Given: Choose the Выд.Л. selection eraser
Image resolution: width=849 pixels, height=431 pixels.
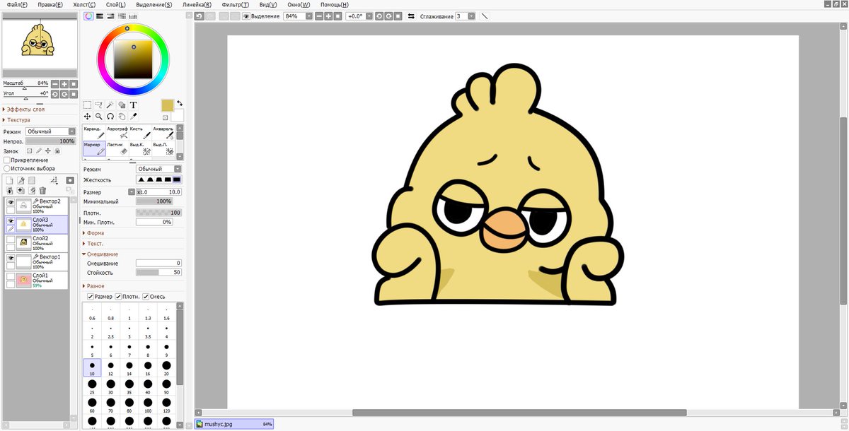Looking at the screenshot, I should pyautogui.click(x=163, y=148).
